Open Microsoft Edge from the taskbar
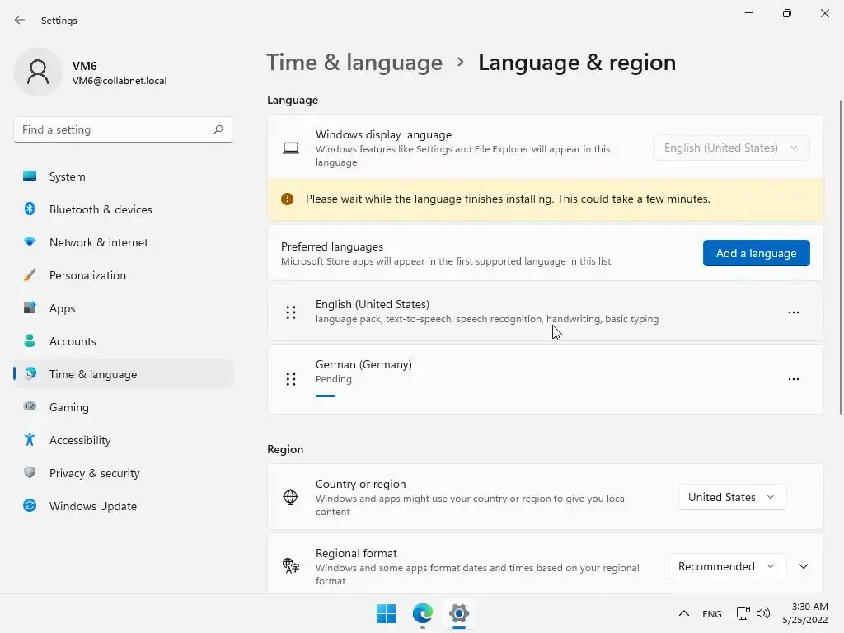This screenshot has height=633, width=844. [x=423, y=613]
